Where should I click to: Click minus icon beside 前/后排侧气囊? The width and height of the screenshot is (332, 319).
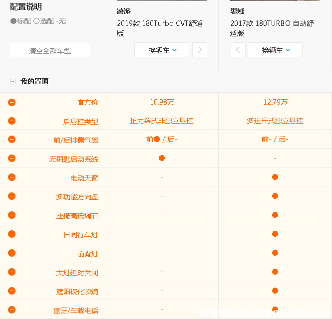(x=11, y=140)
